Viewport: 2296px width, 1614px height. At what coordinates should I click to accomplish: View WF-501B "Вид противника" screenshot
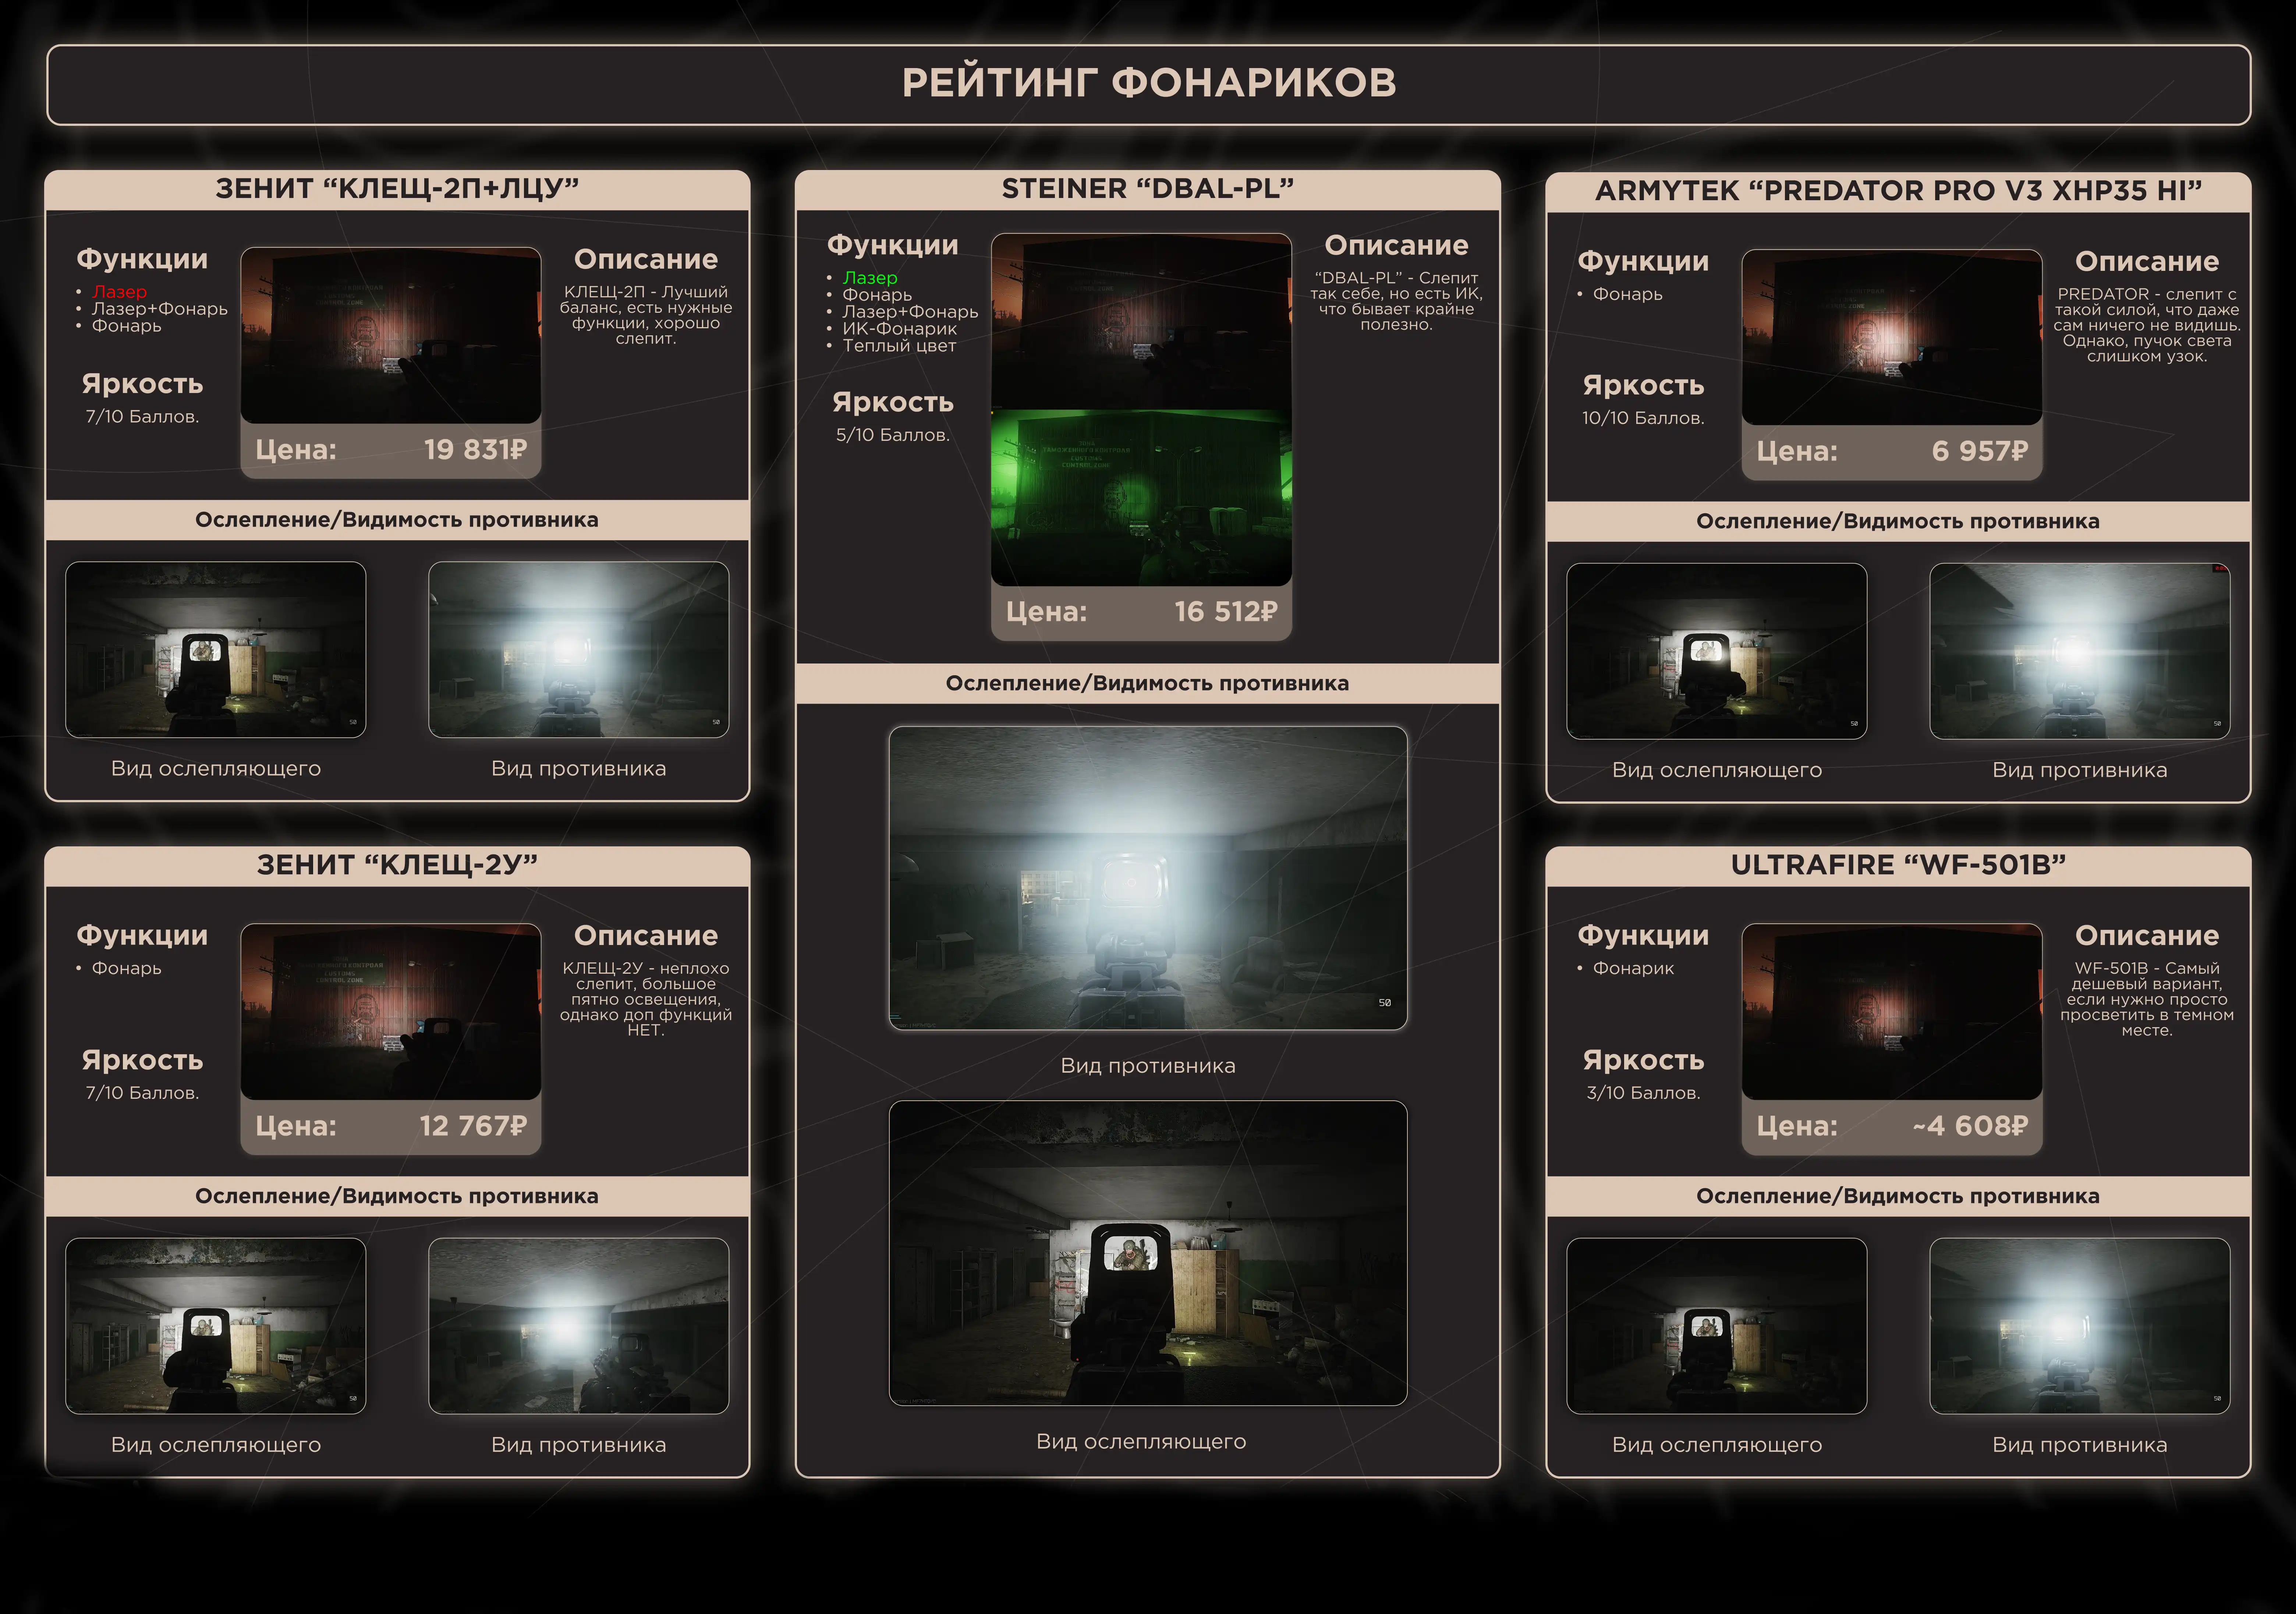2080,1326
